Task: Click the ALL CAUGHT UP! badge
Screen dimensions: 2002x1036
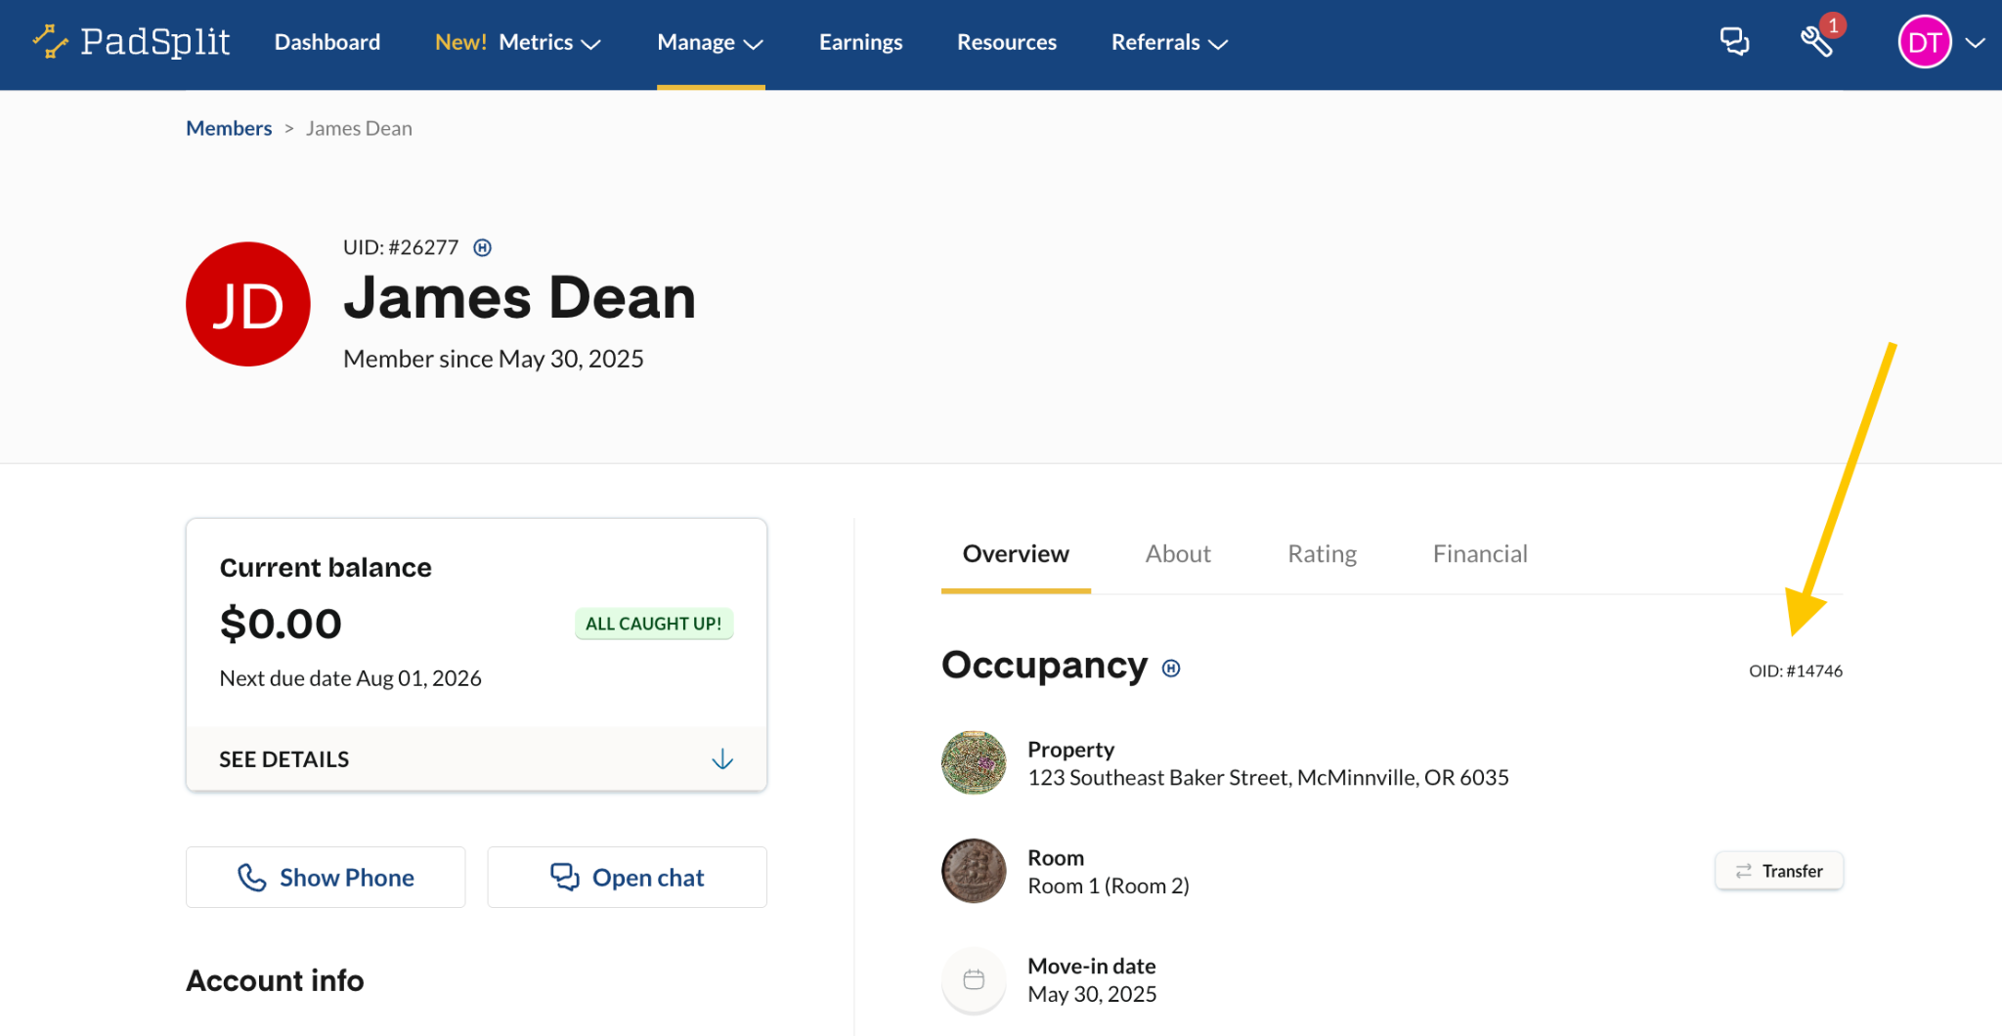Action: point(653,624)
